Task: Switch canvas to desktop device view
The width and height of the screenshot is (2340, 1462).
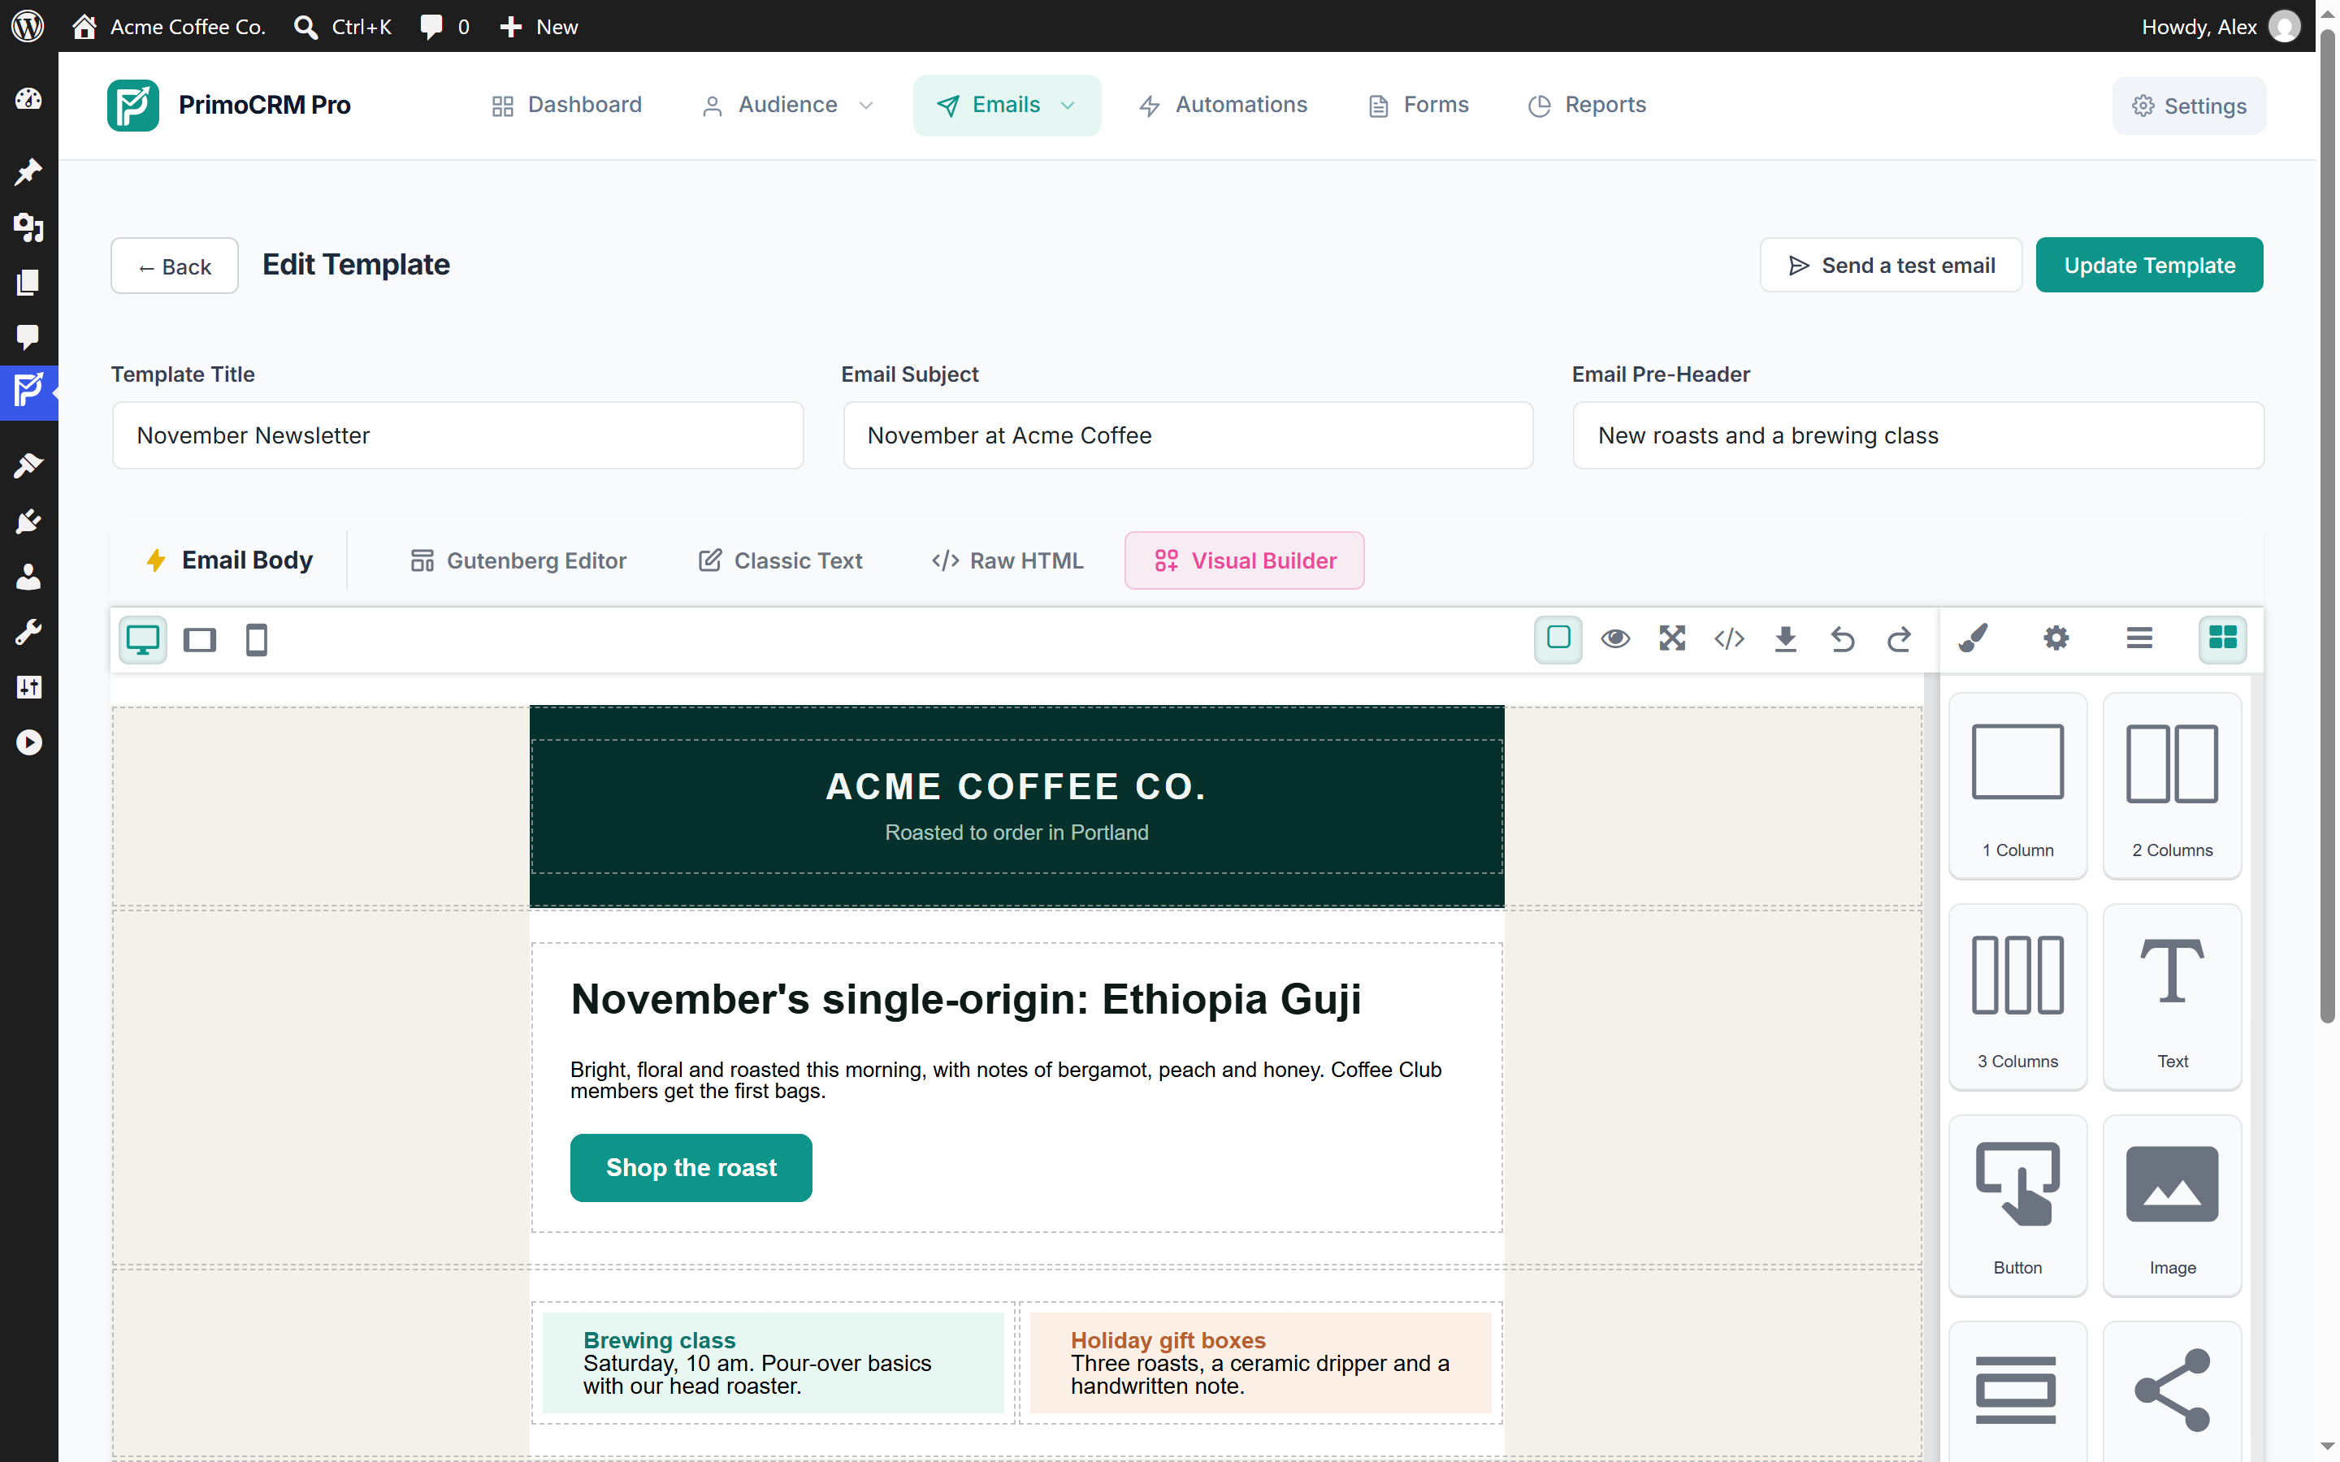Action: pos(142,639)
